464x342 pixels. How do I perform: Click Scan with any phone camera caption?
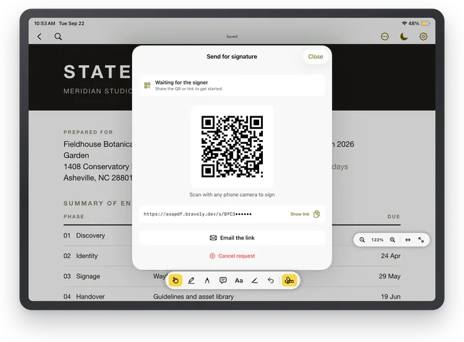tap(232, 195)
